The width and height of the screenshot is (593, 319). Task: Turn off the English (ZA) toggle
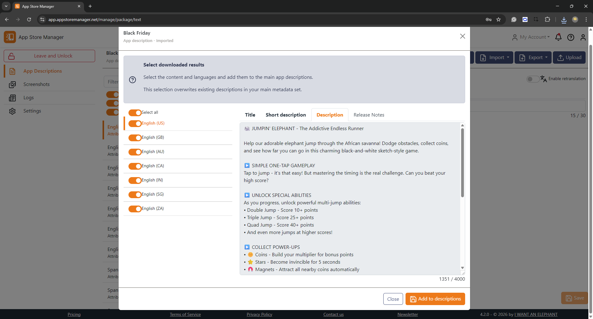tap(135, 209)
